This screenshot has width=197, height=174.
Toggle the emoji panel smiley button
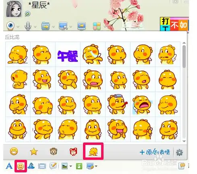[21, 166]
